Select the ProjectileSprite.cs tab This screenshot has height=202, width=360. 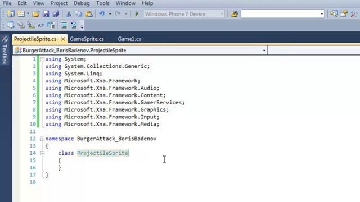(35, 39)
